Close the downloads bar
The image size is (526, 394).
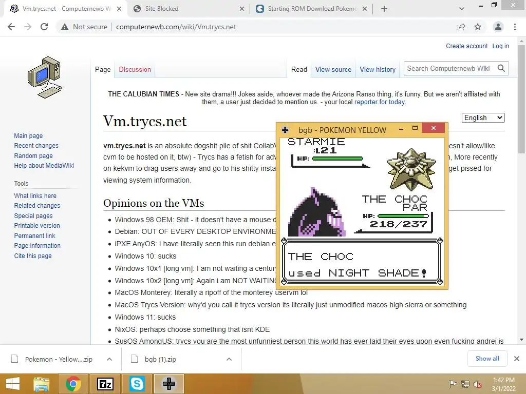click(x=517, y=359)
